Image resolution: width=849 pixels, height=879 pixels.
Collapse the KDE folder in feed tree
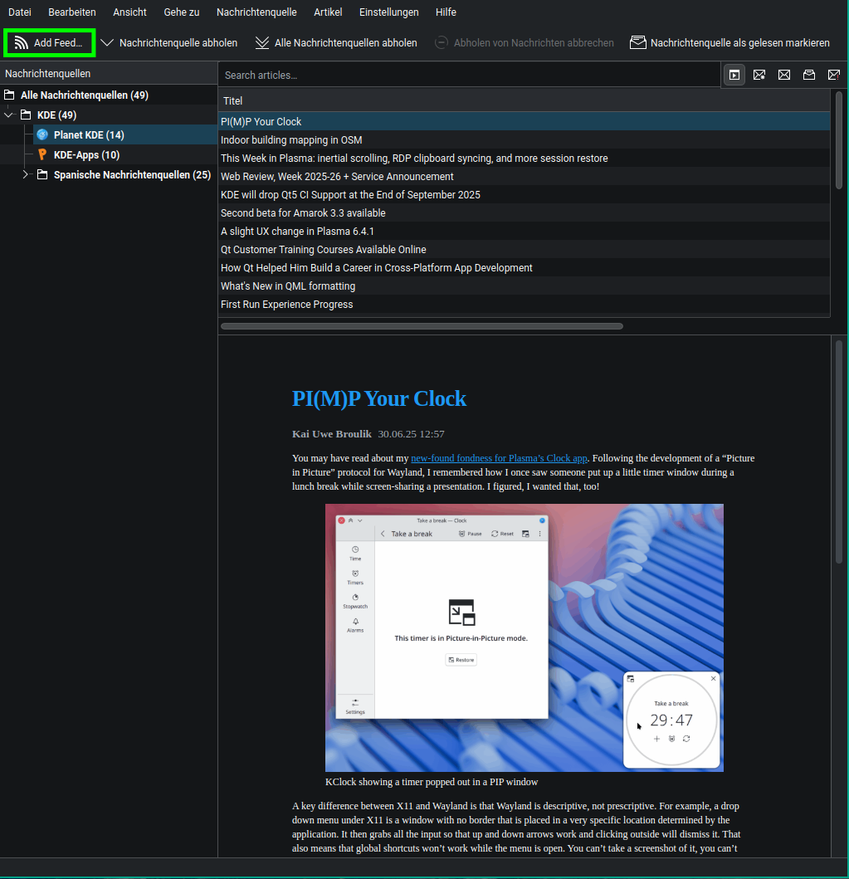(9, 115)
